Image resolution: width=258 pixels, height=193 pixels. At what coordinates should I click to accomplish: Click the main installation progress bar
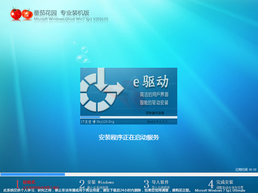pyautogui.click(x=129, y=174)
